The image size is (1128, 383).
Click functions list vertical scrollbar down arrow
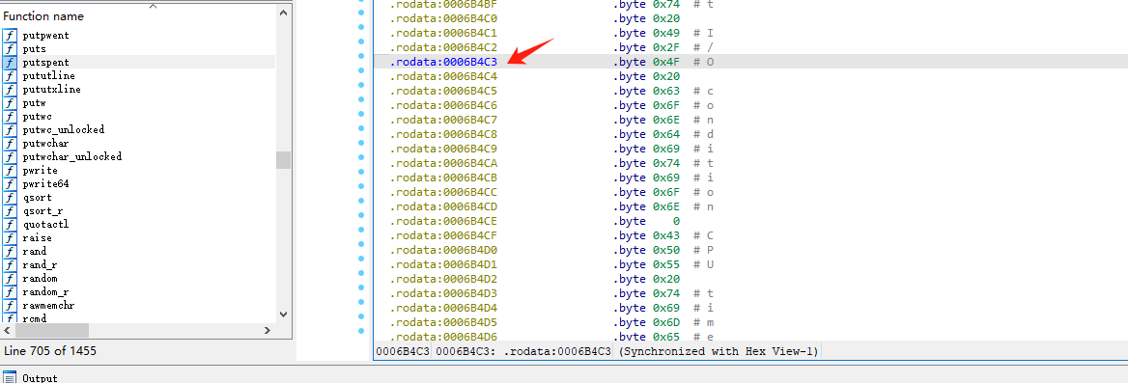point(283,315)
